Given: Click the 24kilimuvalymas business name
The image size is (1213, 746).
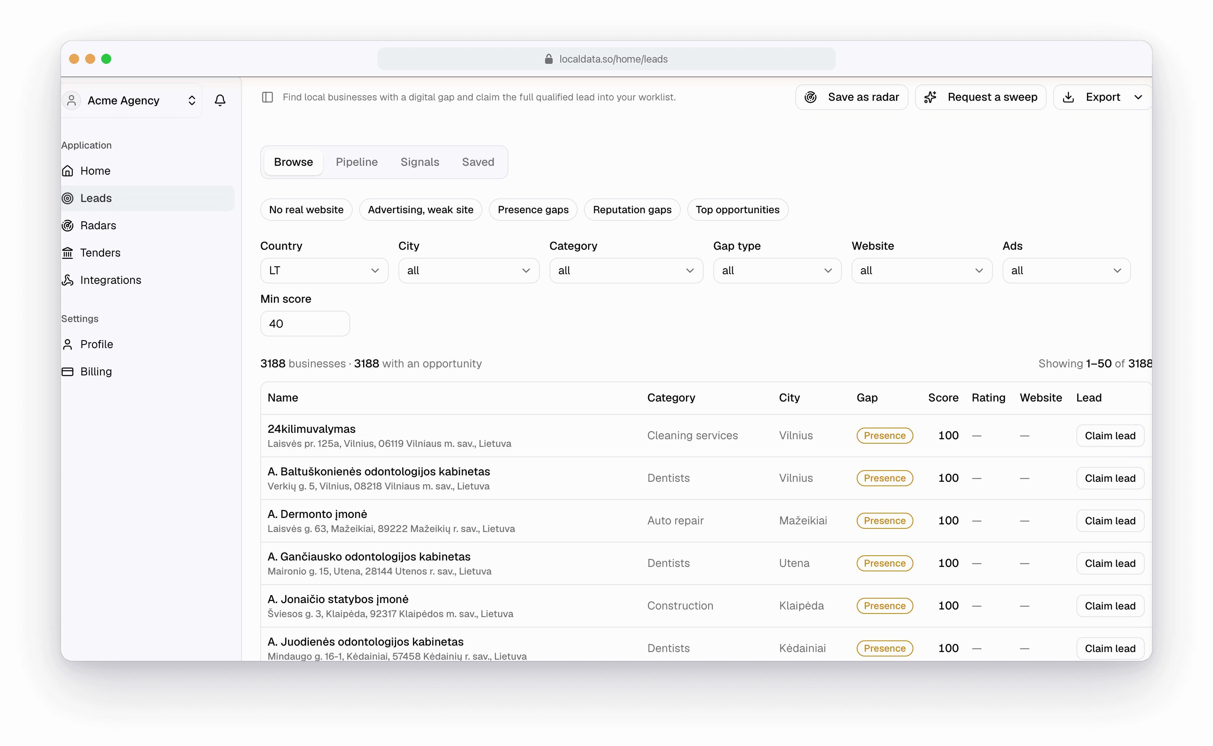Looking at the screenshot, I should tap(311, 429).
